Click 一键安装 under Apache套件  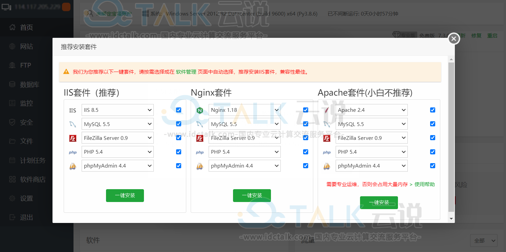click(379, 203)
